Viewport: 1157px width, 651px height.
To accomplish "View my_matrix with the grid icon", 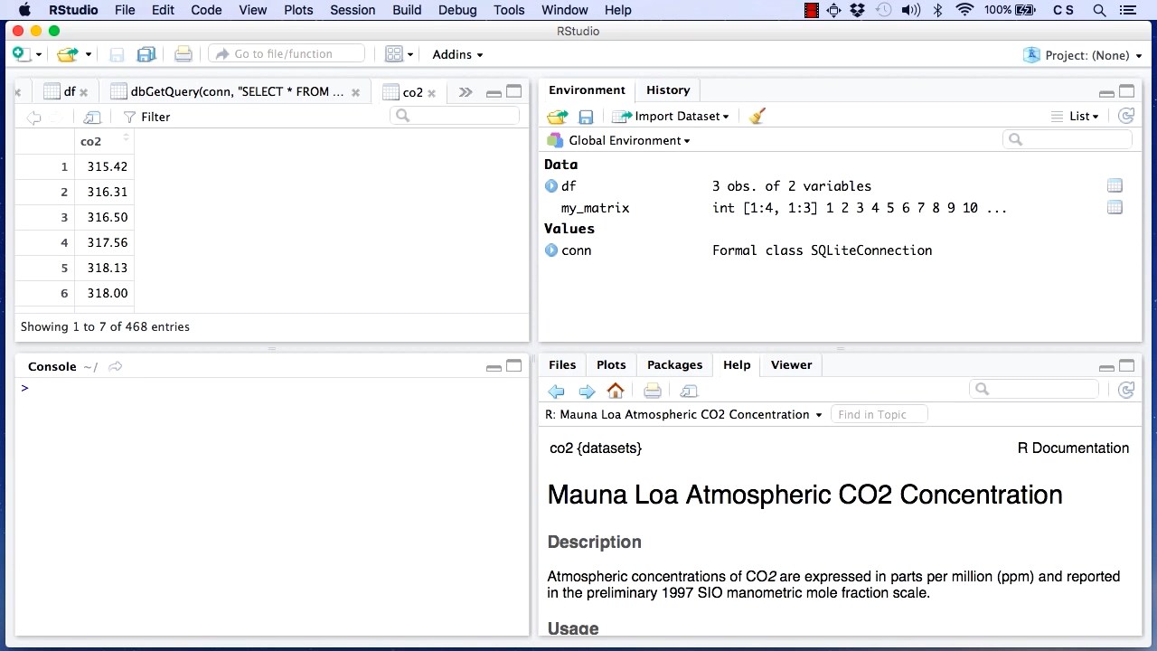I will click(1115, 208).
